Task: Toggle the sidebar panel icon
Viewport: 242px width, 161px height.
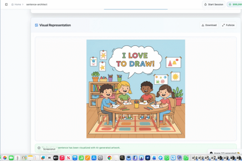Action: click(x=6, y=4)
